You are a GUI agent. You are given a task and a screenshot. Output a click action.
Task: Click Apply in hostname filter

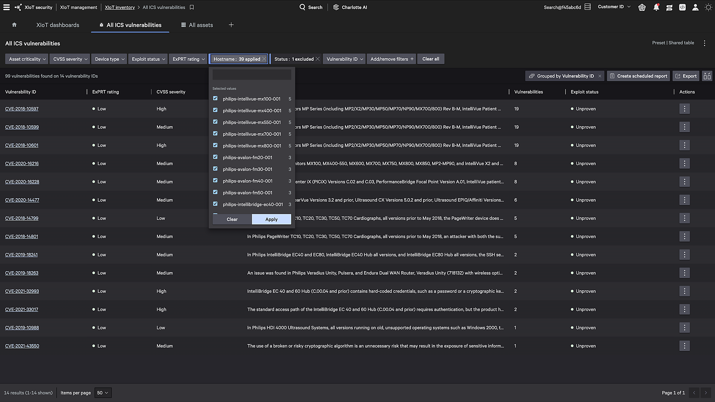coord(271,219)
